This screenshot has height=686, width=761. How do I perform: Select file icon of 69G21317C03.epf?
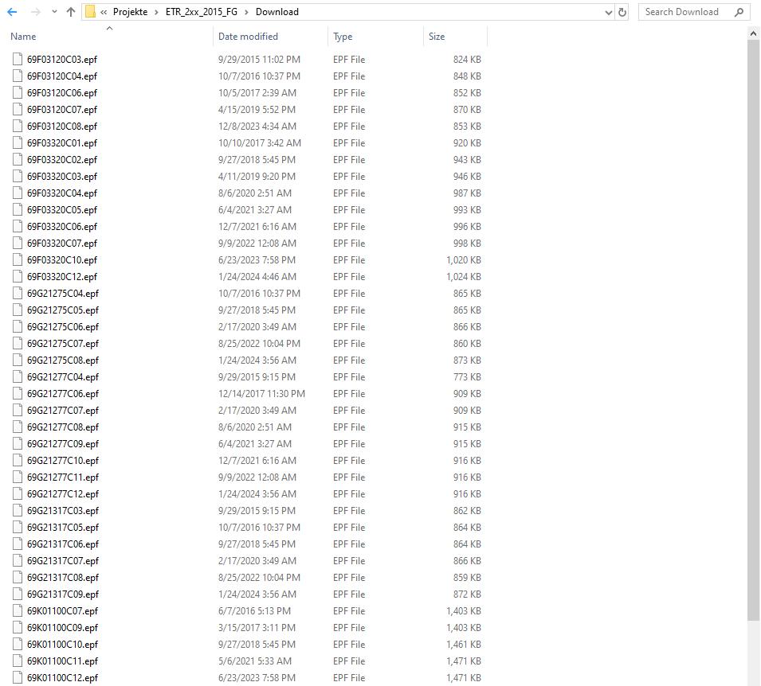click(x=18, y=510)
